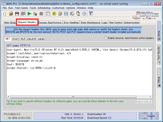Click the scrollbar right arrow
163x122 pixels.
coord(150,97)
